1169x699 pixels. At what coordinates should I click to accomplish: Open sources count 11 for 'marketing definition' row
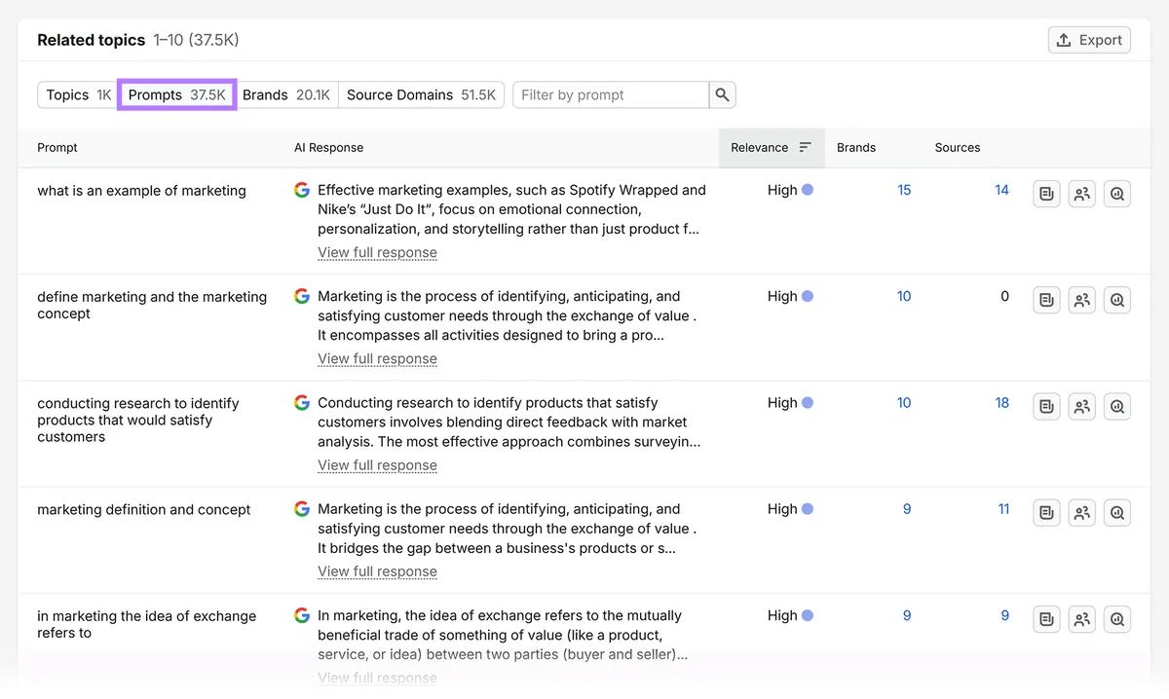click(x=1003, y=508)
